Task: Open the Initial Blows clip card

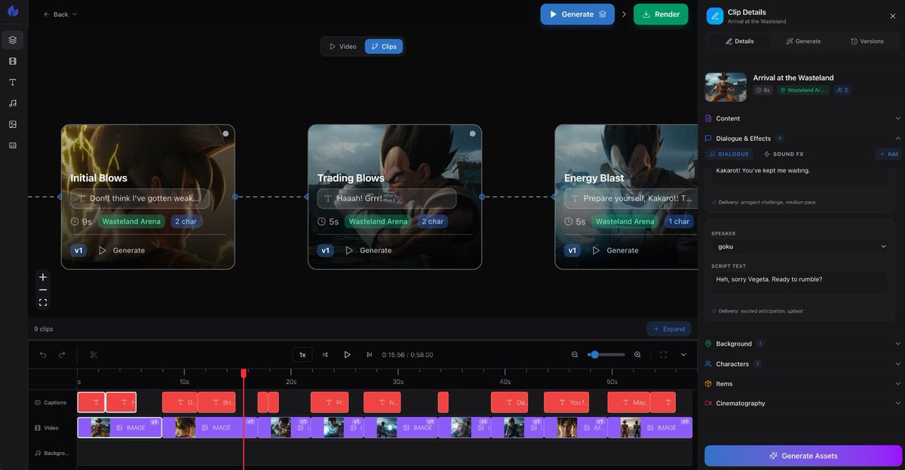Action: point(148,197)
